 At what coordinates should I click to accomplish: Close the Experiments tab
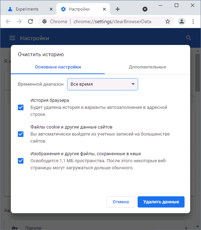pos(51,9)
